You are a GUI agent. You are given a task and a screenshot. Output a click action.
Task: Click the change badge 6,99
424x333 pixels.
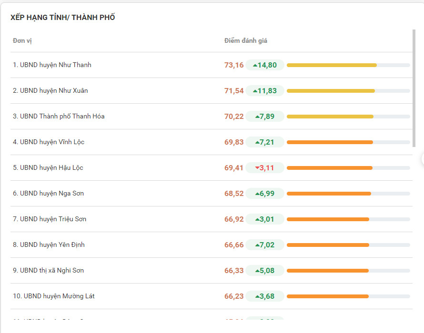tap(265, 194)
